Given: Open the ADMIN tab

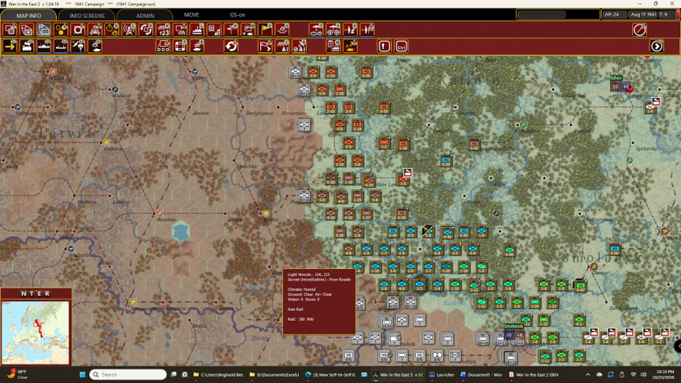Looking at the screenshot, I should click(x=145, y=15).
